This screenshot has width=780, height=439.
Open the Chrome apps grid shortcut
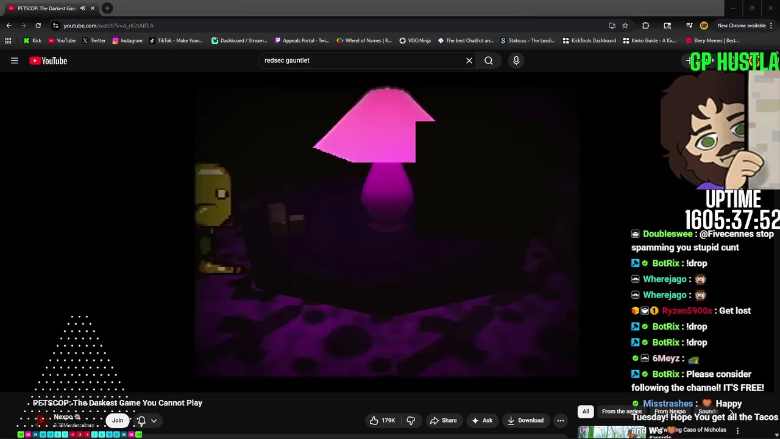(x=8, y=41)
